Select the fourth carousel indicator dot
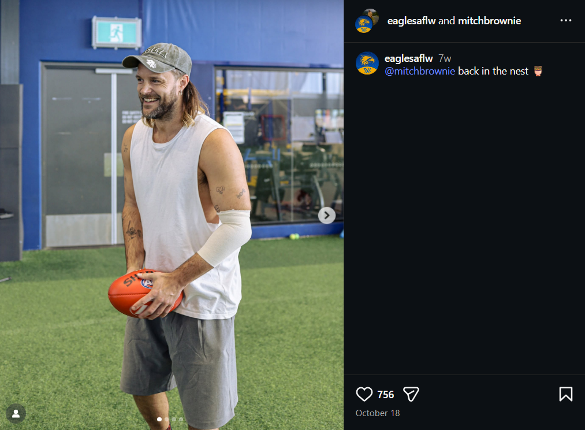Image resolution: width=585 pixels, height=430 pixels. (x=181, y=419)
